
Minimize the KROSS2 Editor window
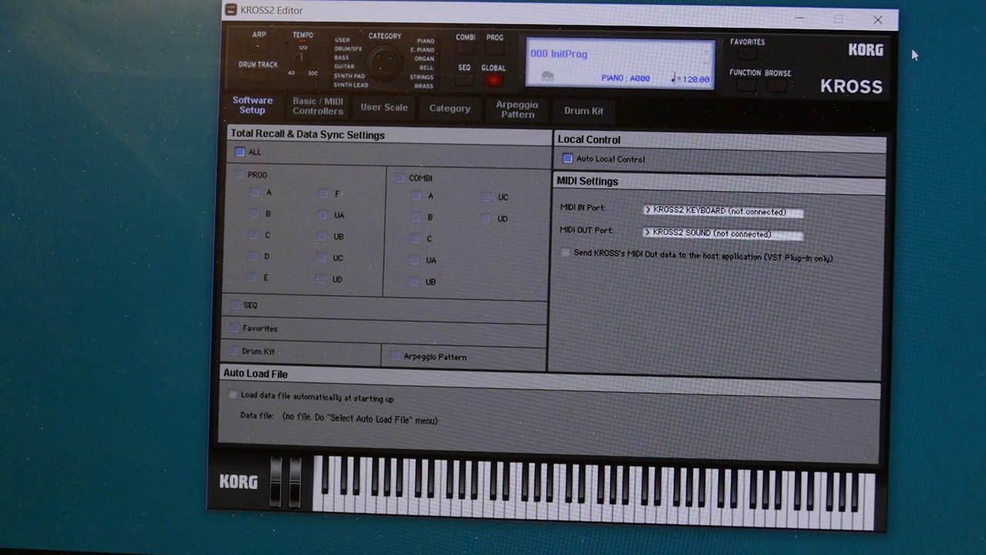(799, 18)
